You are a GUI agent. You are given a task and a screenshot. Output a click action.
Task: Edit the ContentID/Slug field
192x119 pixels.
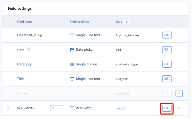(x=167, y=35)
